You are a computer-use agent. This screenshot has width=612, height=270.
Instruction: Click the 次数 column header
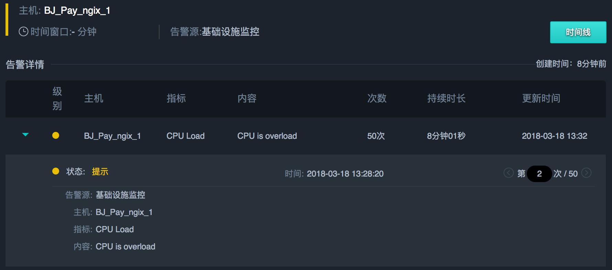pos(377,99)
